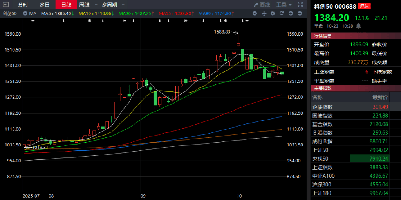Open the fullscreen chart view icon
This screenshot has height=200, width=401.
(x=300, y=5)
